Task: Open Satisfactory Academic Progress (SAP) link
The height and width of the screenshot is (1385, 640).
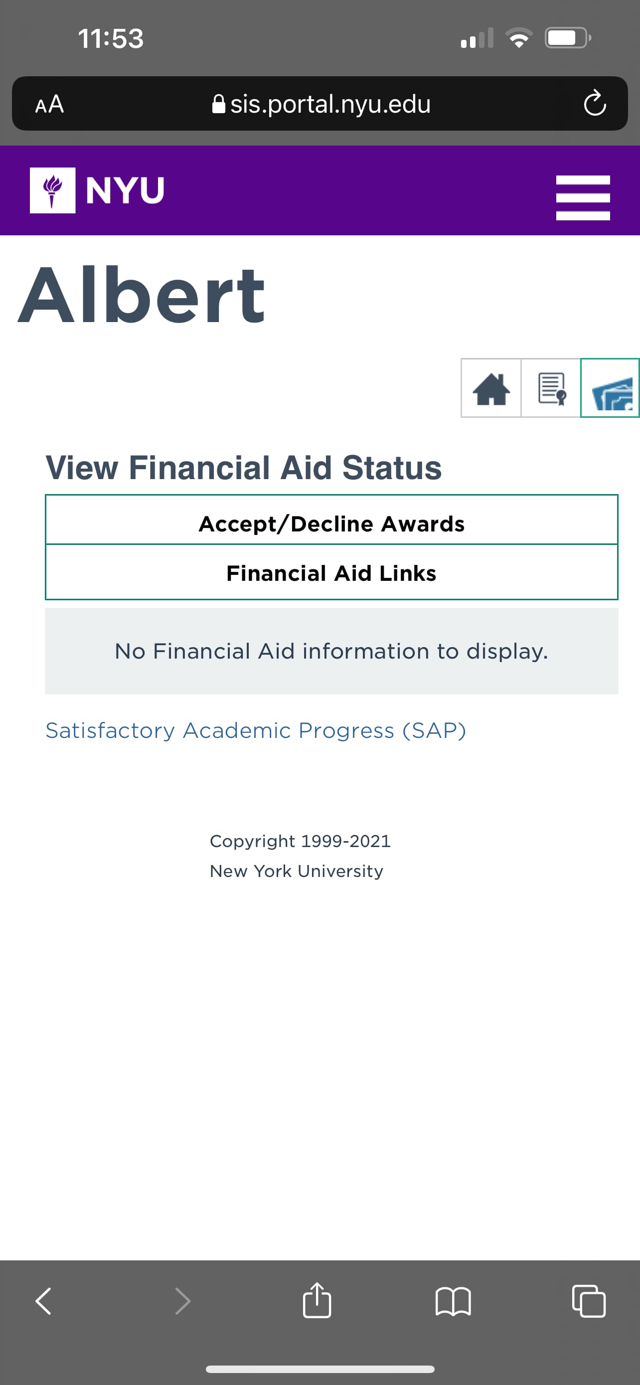Action: click(x=256, y=730)
